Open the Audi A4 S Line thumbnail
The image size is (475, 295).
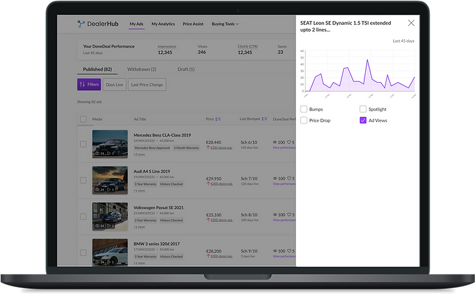pyautogui.click(x=110, y=180)
